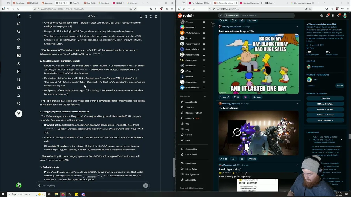
Task: Favorite r/starcitizen with its star
Action: click(204, 66)
